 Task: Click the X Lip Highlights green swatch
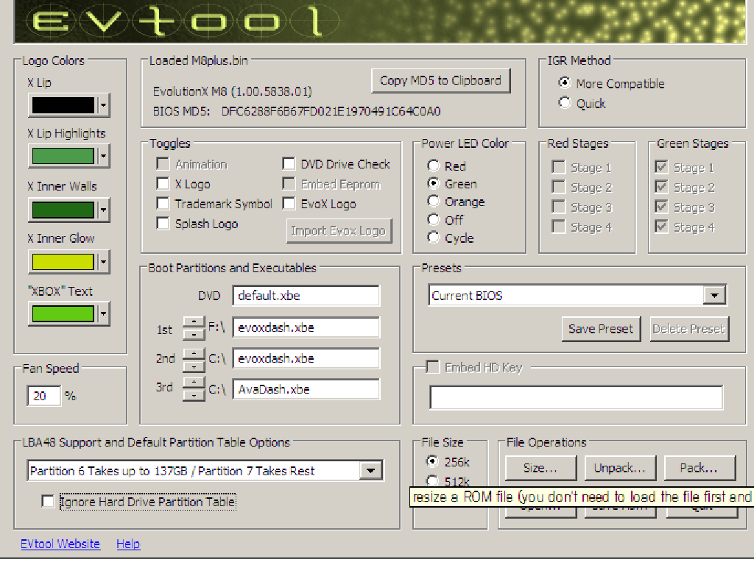[x=63, y=156]
